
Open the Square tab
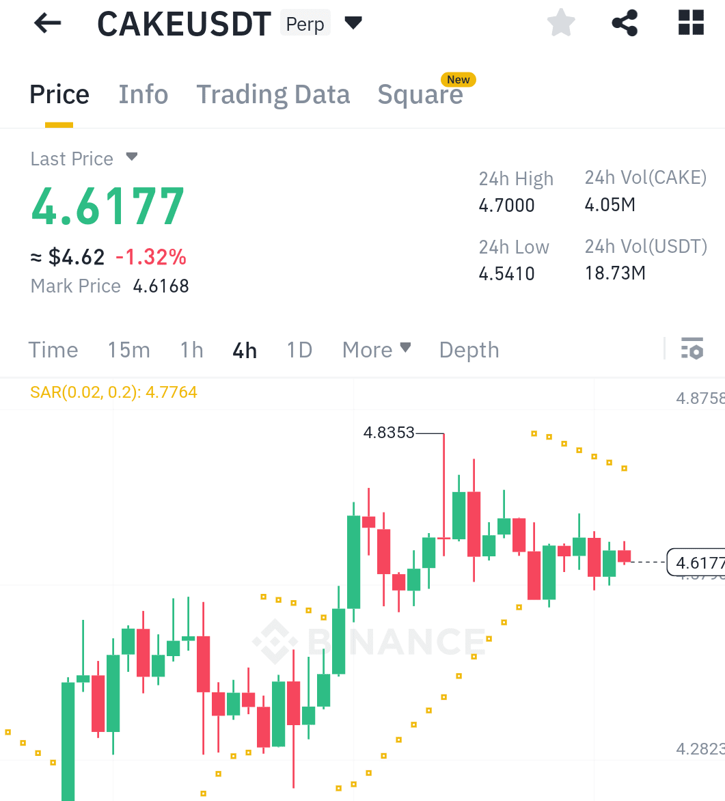[x=420, y=94]
